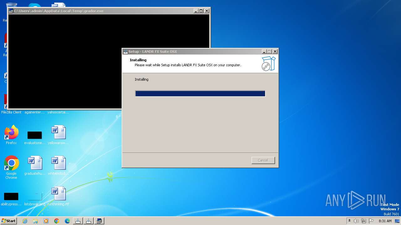
Task: Select the graduatehu... Word document
Action: pos(34,166)
